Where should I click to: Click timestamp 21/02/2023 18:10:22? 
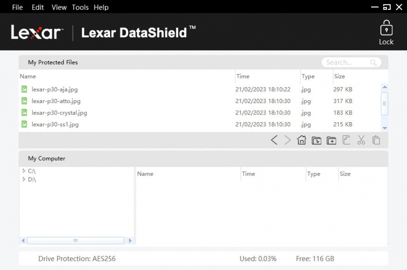click(x=263, y=89)
